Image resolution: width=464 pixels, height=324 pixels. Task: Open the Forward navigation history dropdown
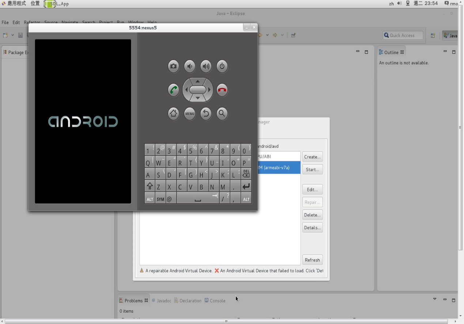click(282, 35)
